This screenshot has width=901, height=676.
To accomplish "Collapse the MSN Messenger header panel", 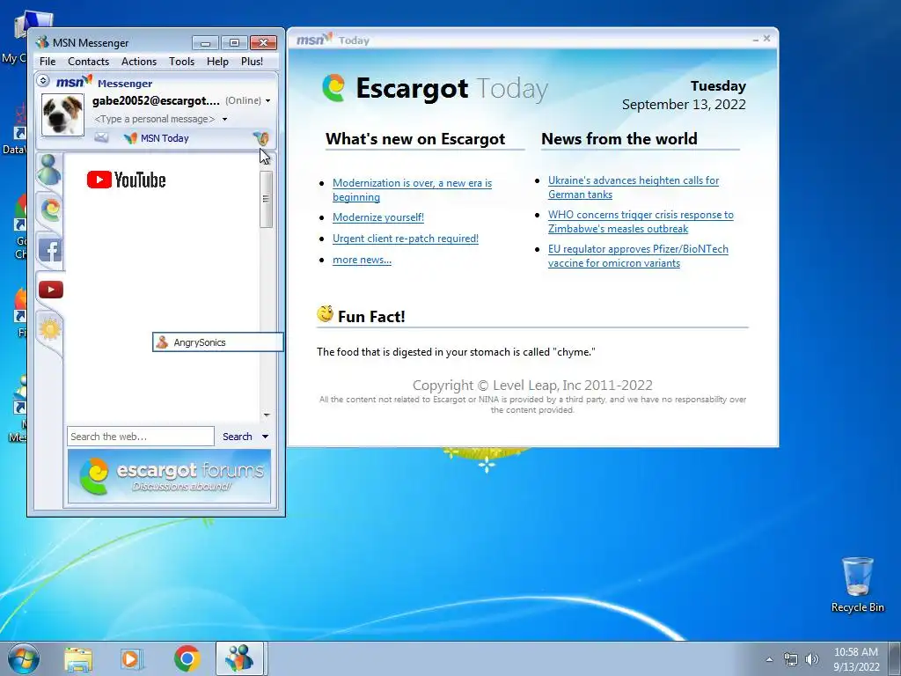I will tap(43, 81).
